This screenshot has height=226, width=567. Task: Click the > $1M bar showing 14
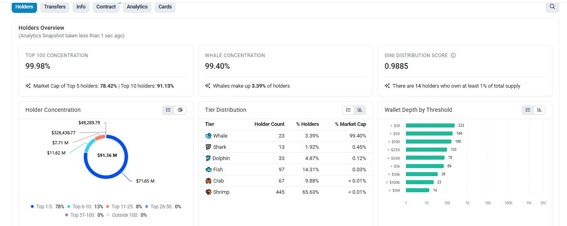[x=418, y=190]
